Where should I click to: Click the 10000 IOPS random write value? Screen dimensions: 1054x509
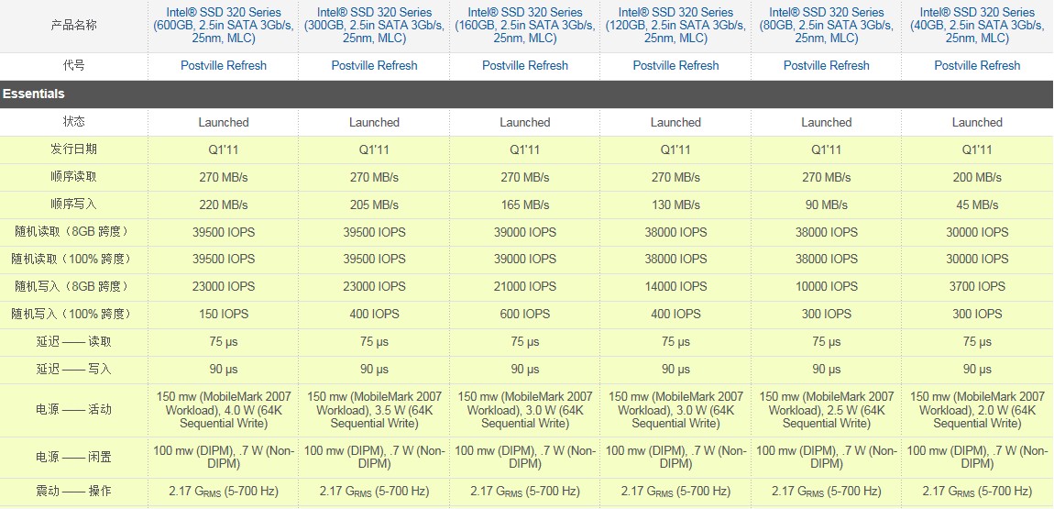tap(826, 286)
